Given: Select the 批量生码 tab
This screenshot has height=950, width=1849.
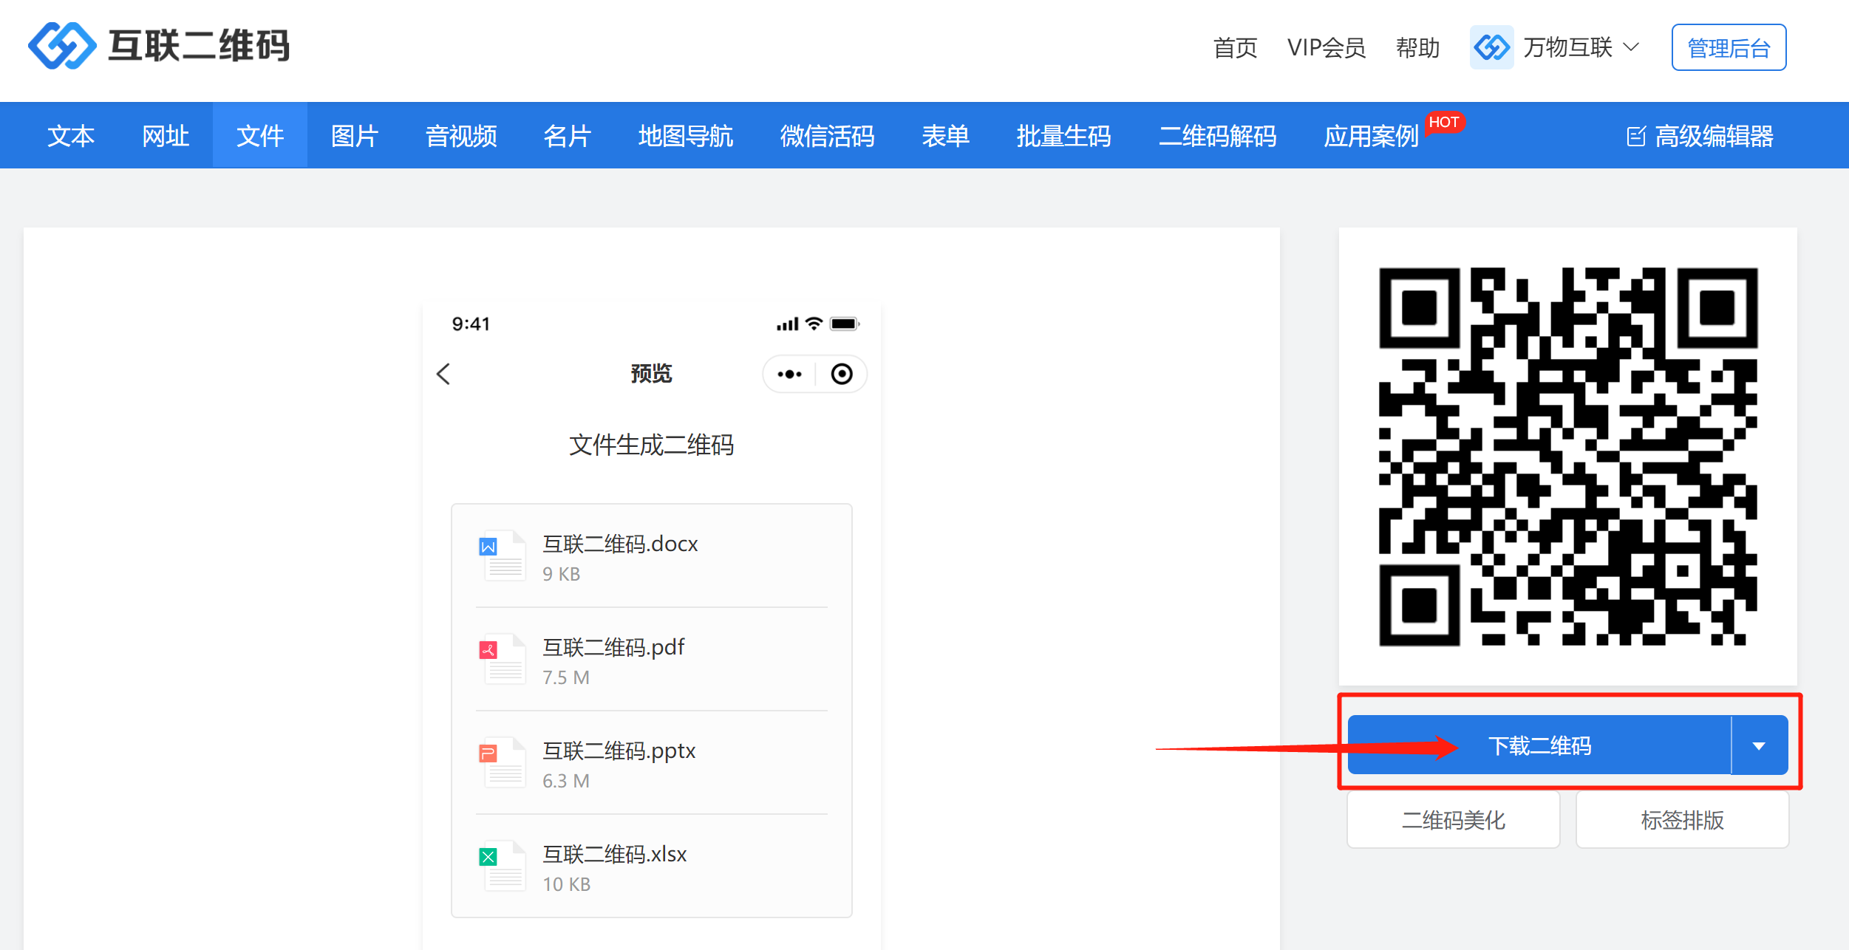Looking at the screenshot, I should point(1063,137).
